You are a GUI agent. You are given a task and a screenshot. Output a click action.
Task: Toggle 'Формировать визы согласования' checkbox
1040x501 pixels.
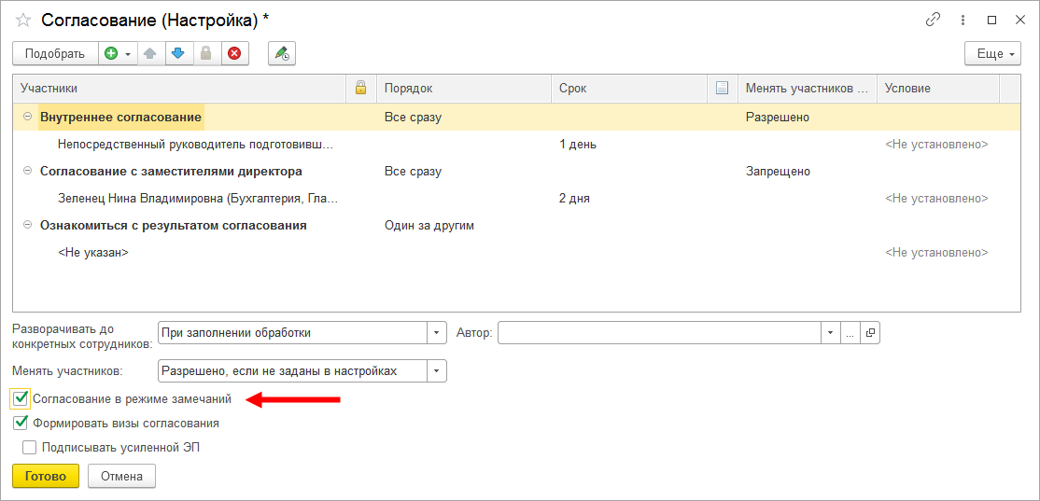point(21,424)
